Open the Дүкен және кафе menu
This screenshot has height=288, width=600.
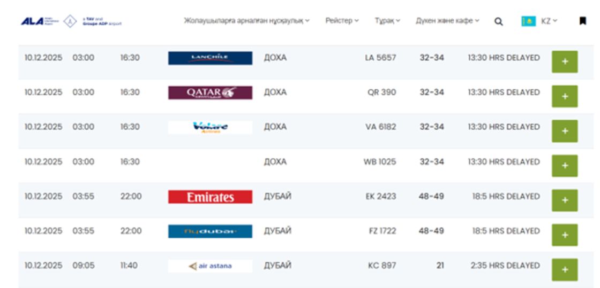coord(447,21)
